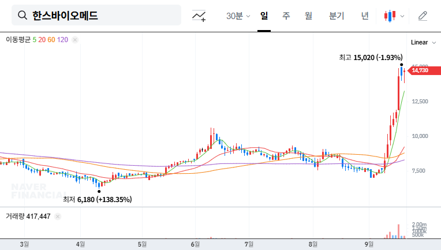The image size is (441, 250).
Task: Click the 12,500 price axis label
Action: (420, 102)
